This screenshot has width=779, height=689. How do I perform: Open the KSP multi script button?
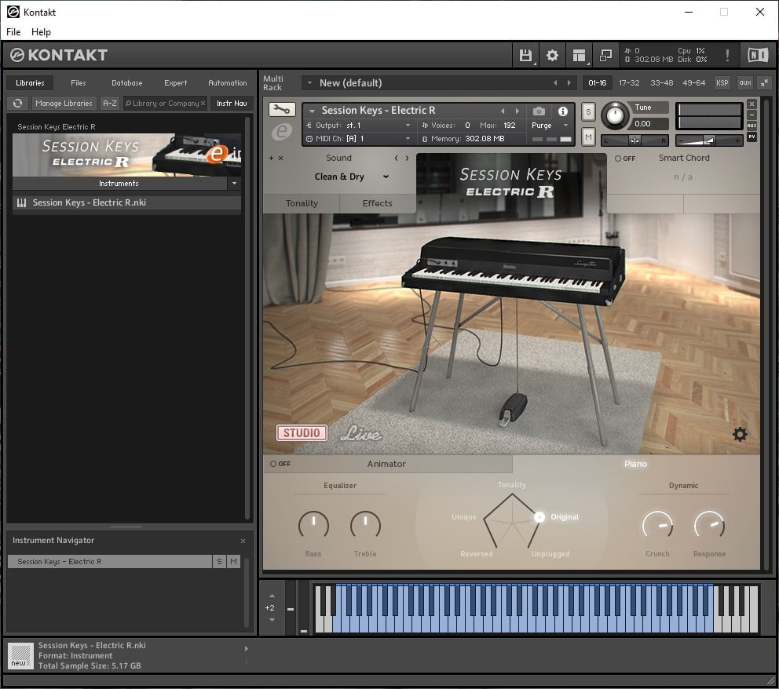722,83
